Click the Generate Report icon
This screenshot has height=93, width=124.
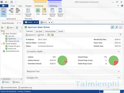(x=28, y=12)
